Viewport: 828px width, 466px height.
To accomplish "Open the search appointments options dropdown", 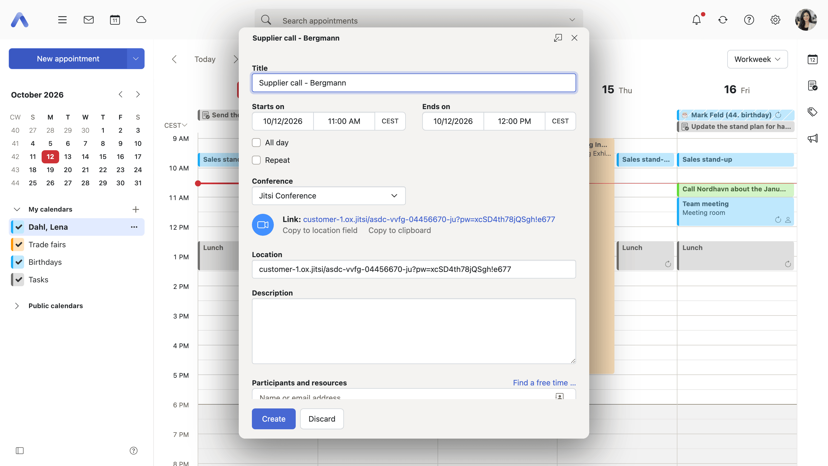I will coord(572,20).
